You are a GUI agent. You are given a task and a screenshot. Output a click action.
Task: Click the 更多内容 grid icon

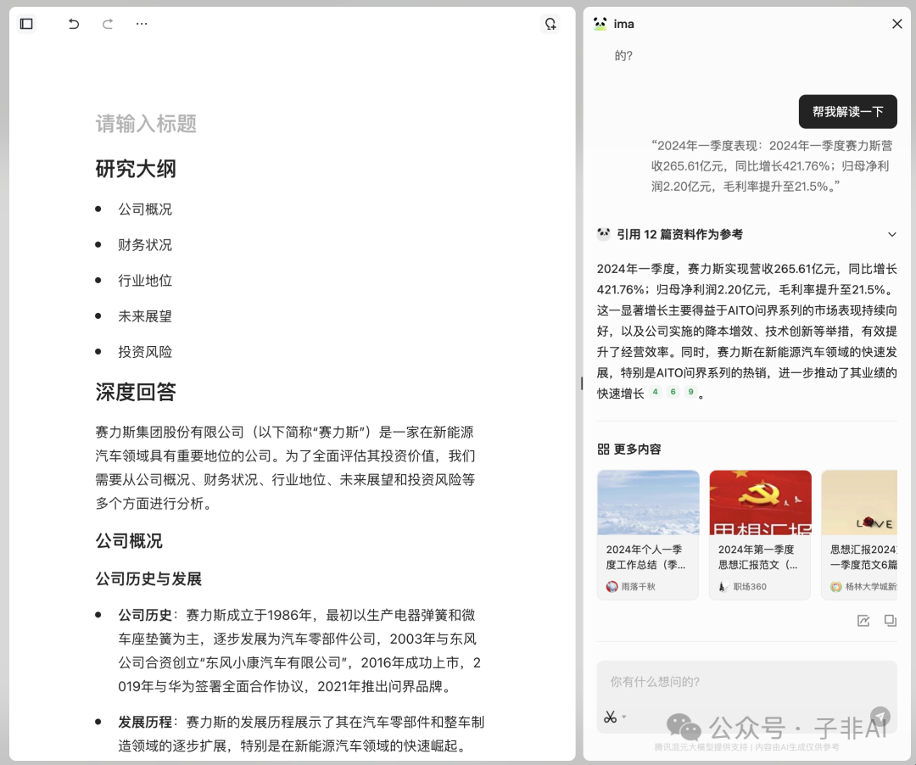(604, 449)
